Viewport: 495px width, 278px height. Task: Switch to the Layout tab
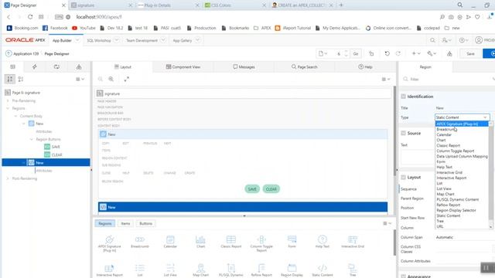122,67
